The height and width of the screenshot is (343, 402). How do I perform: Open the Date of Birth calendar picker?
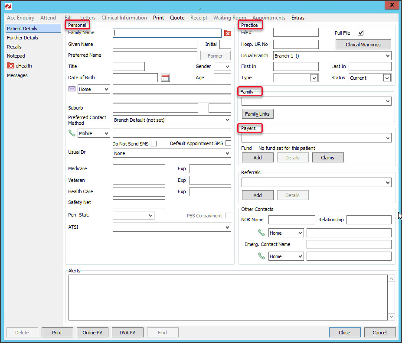click(165, 78)
